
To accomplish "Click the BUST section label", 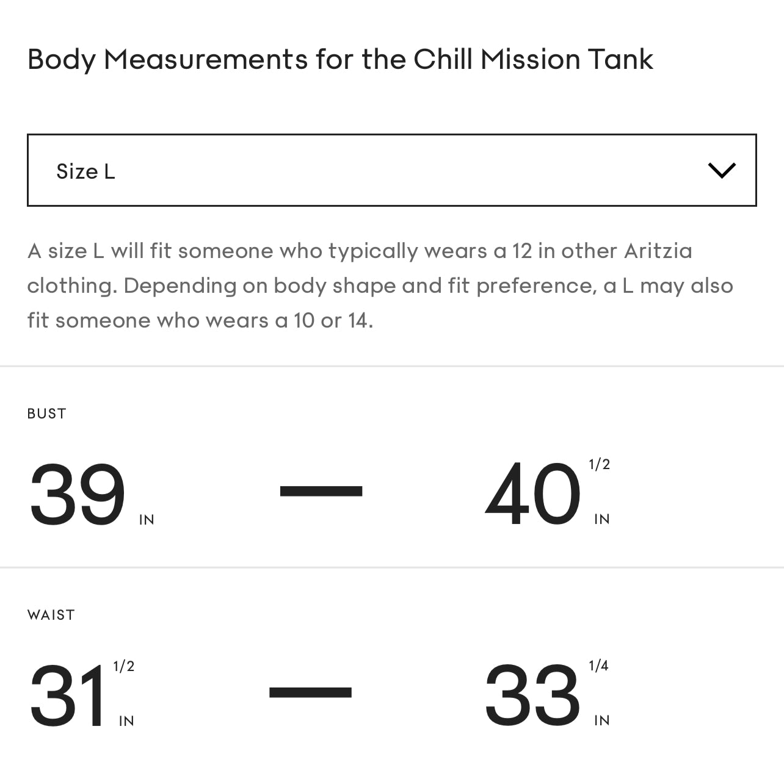I will [x=46, y=414].
